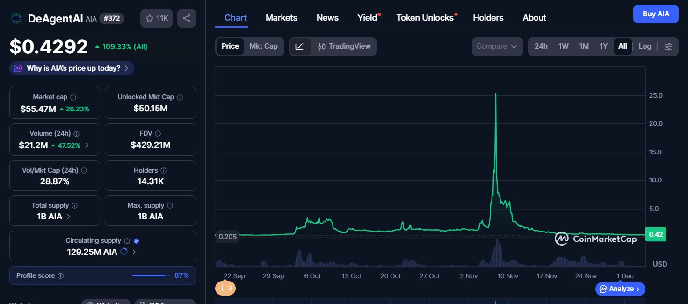Click the Profile score info icon
The image size is (688, 304).
(x=60, y=276)
